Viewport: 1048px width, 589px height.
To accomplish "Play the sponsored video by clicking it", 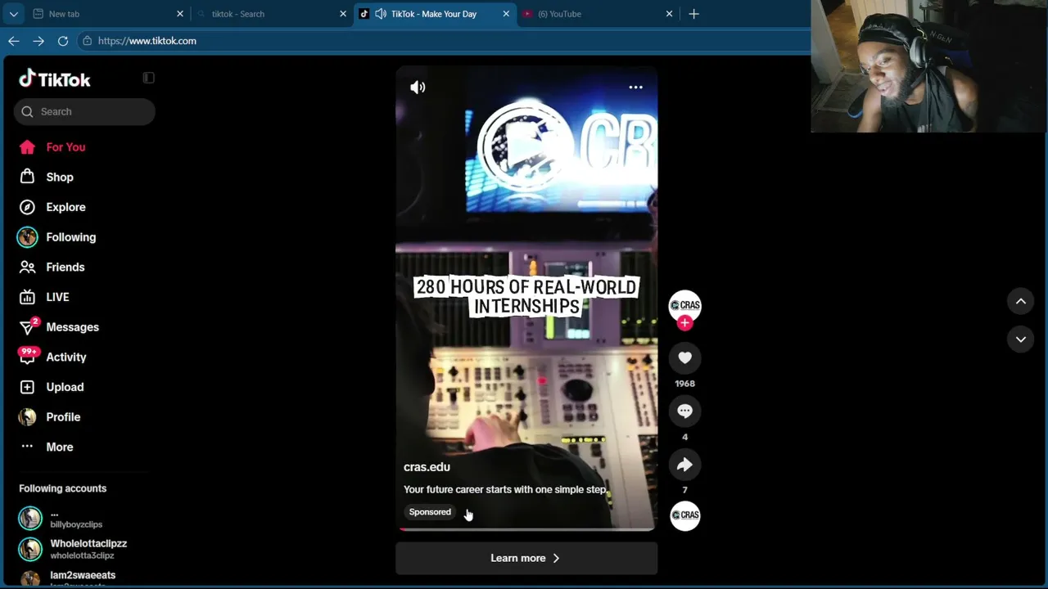I will click(526, 299).
